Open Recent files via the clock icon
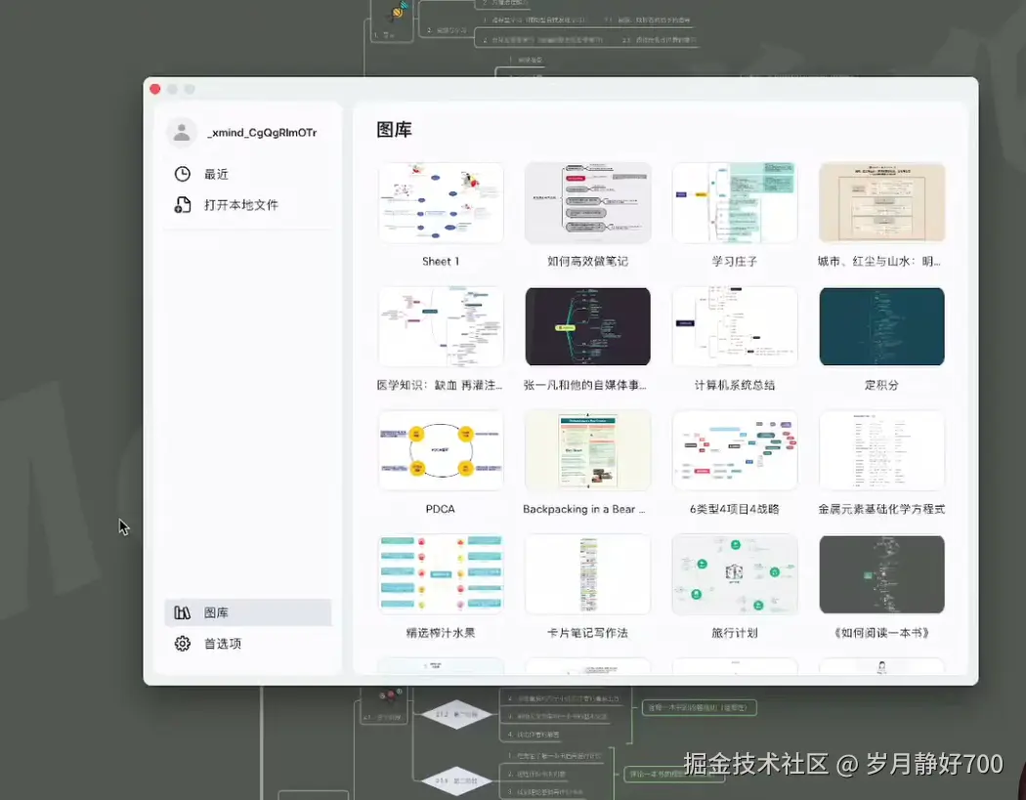This screenshot has height=800, width=1026. pyautogui.click(x=181, y=174)
